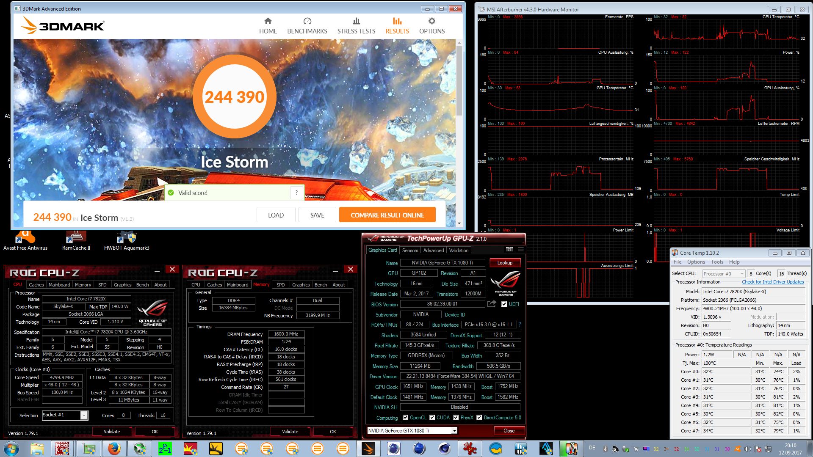Toggle the CUDA checkbox

pyautogui.click(x=432, y=418)
